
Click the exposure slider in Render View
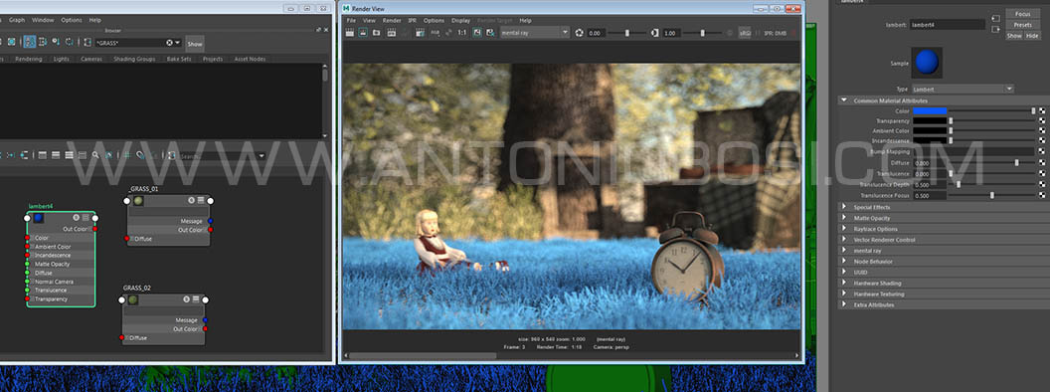click(x=626, y=32)
